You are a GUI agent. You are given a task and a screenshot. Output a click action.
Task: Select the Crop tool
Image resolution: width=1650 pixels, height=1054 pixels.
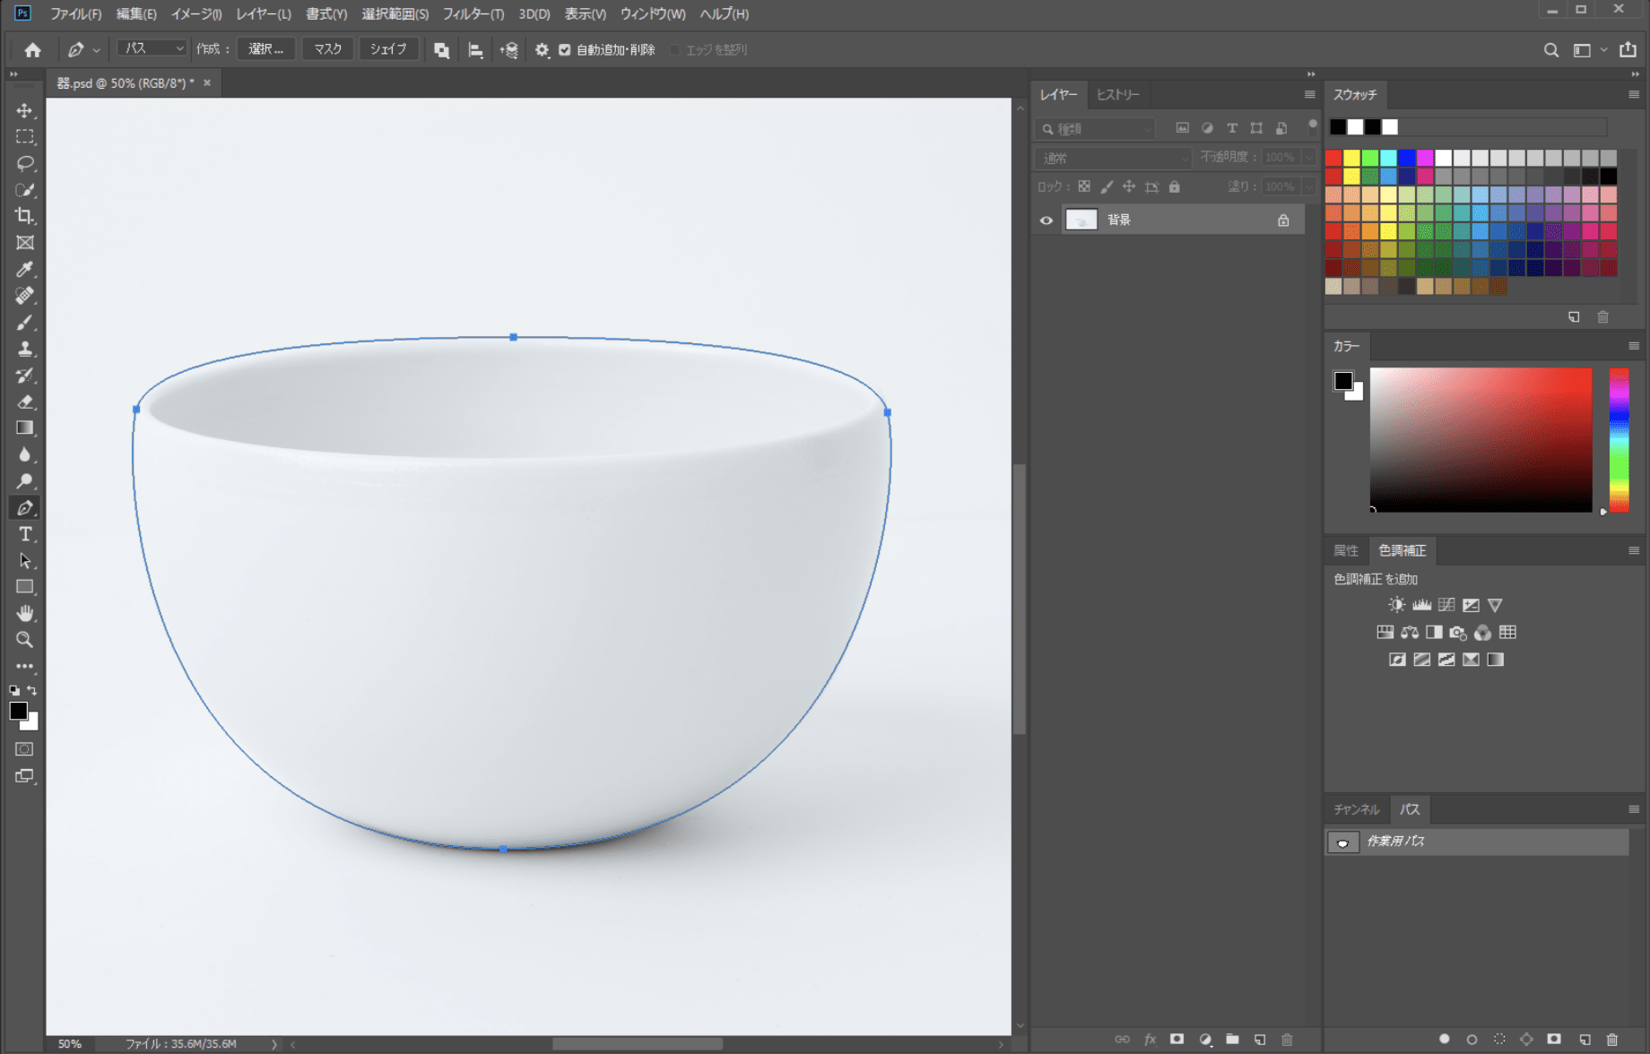click(24, 216)
